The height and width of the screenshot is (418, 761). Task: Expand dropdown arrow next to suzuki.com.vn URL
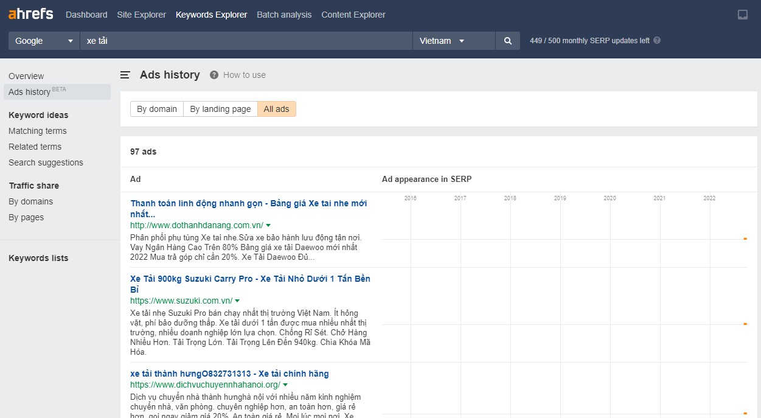[237, 301]
